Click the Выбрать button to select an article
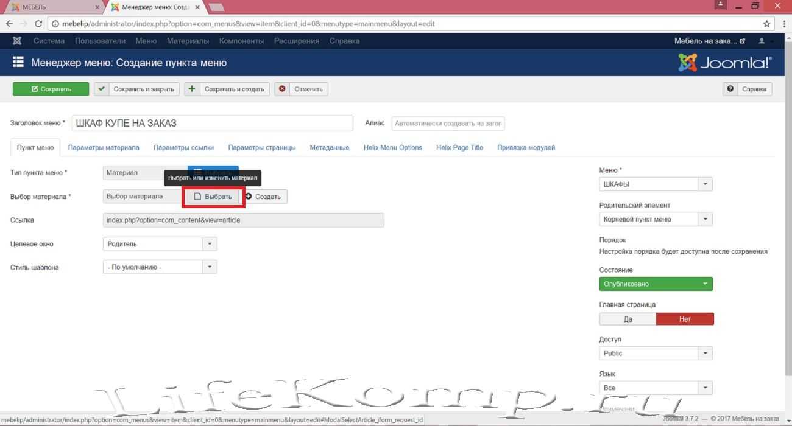This screenshot has height=426, width=792. [213, 197]
